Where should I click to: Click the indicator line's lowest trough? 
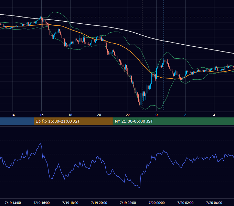click(x=140, y=188)
